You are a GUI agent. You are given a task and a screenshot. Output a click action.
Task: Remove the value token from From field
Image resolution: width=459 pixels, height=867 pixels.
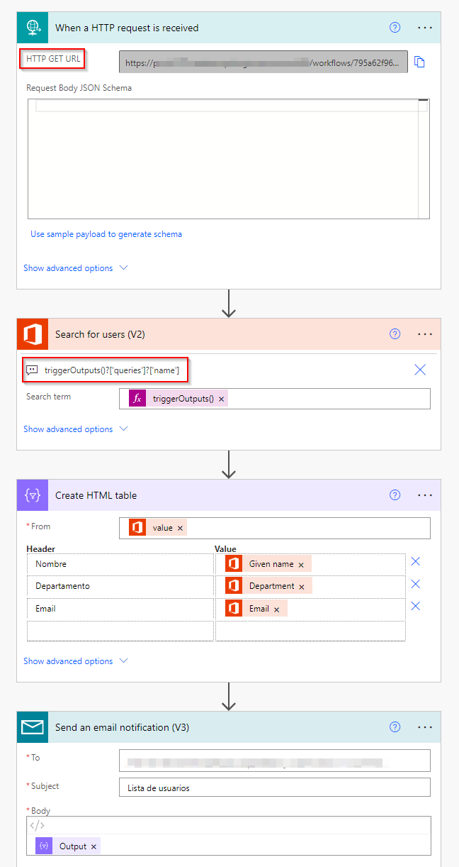180,528
